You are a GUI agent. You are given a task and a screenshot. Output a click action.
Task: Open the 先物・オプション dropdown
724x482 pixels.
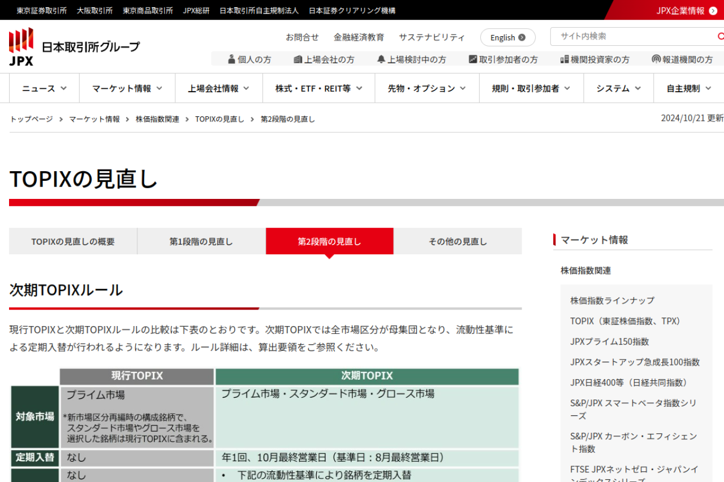[x=427, y=88]
